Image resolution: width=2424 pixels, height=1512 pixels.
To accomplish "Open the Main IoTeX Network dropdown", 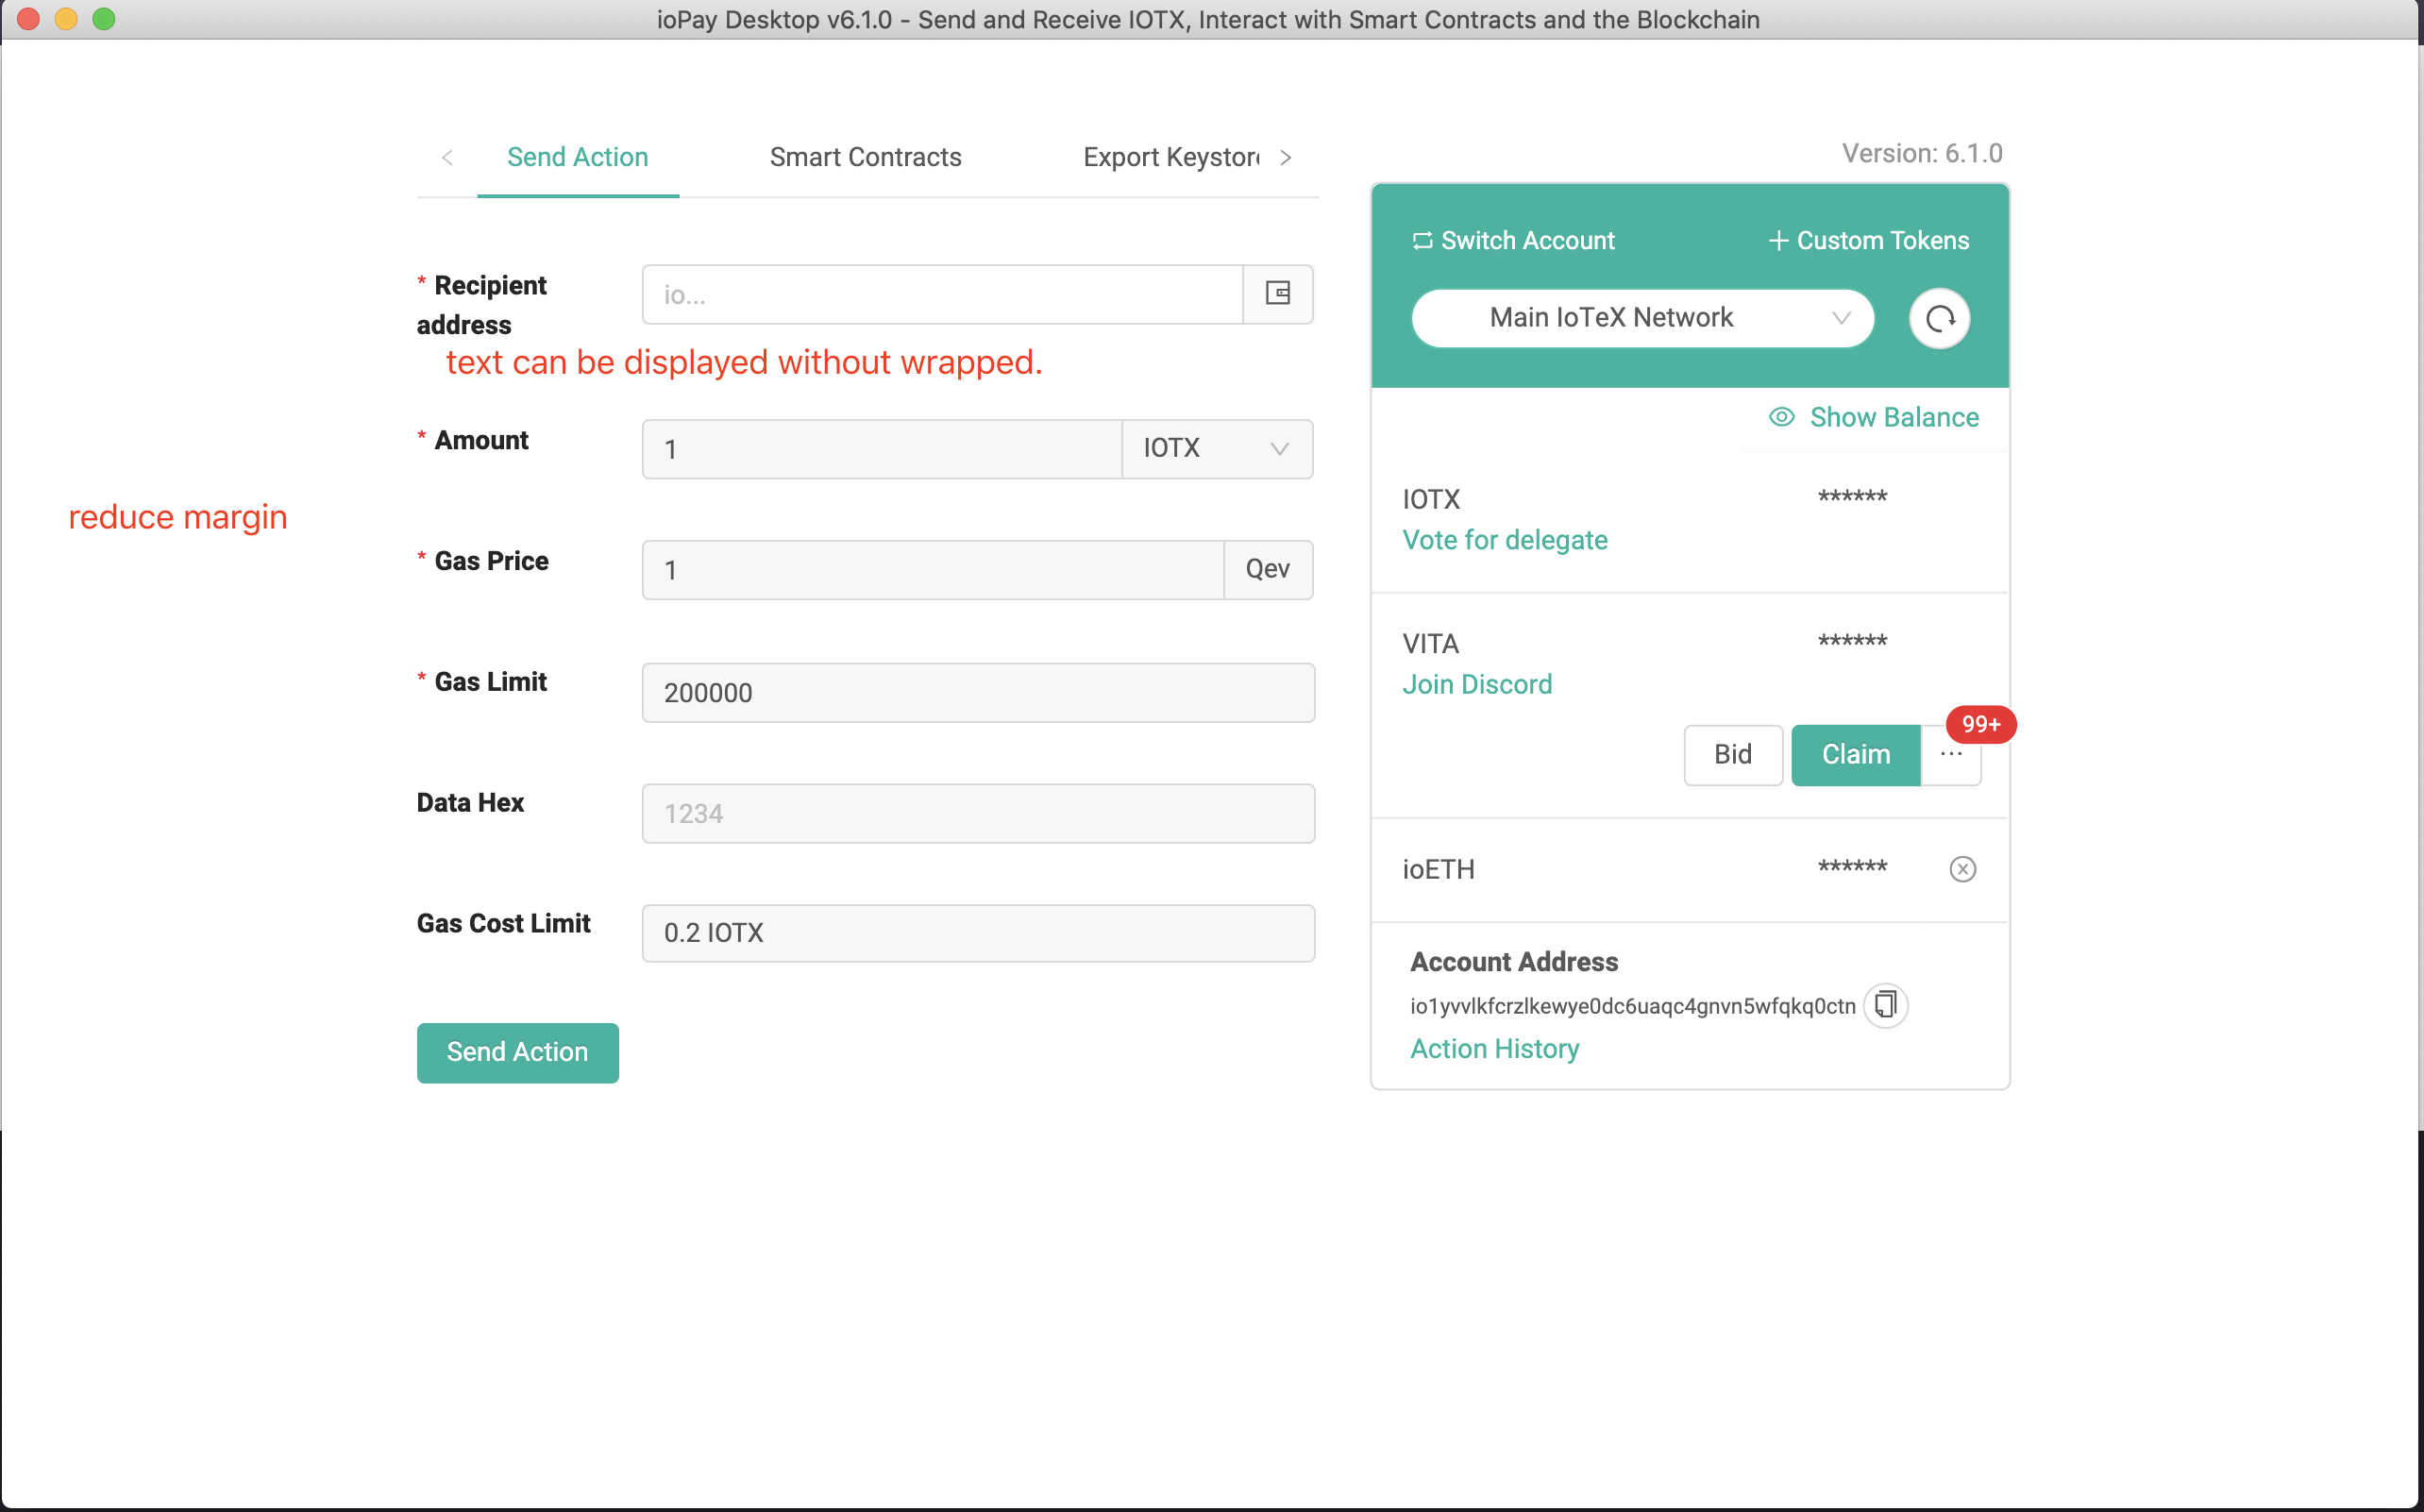I will click(x=1641, y=318).
